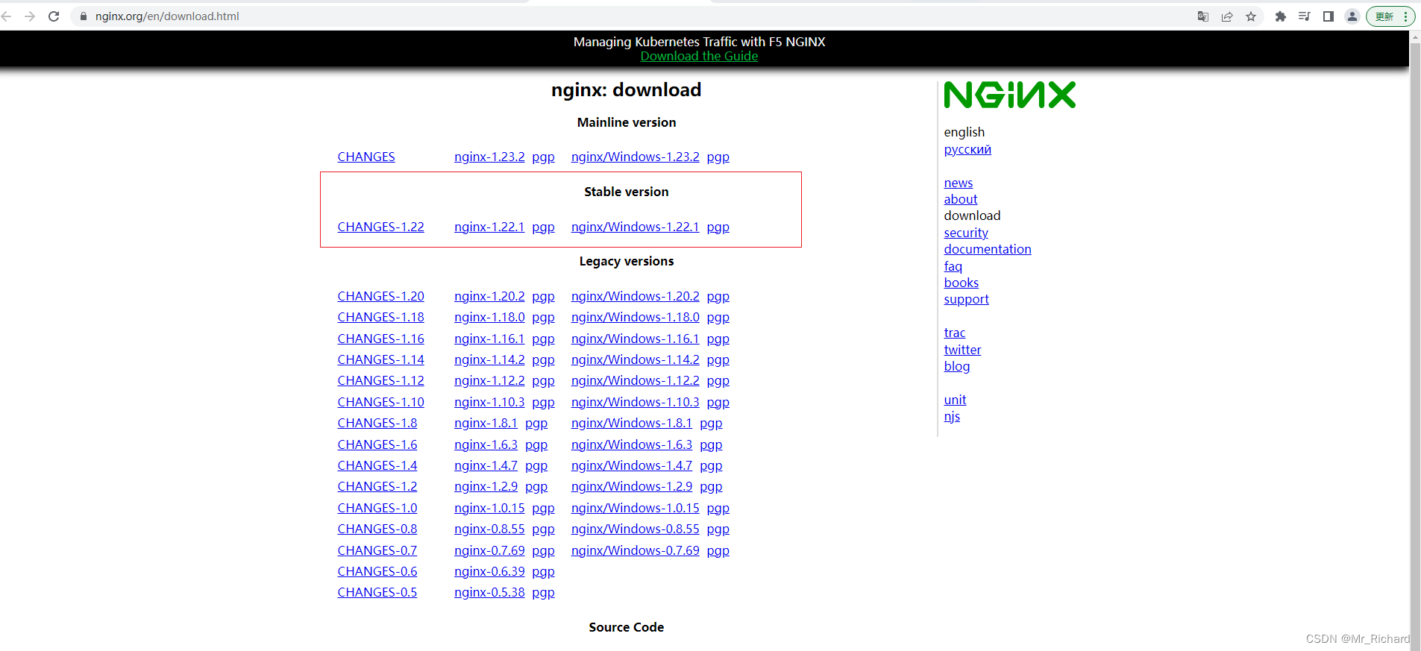Download nginx/Windows-1.12.2

click(x=636, y=381)
